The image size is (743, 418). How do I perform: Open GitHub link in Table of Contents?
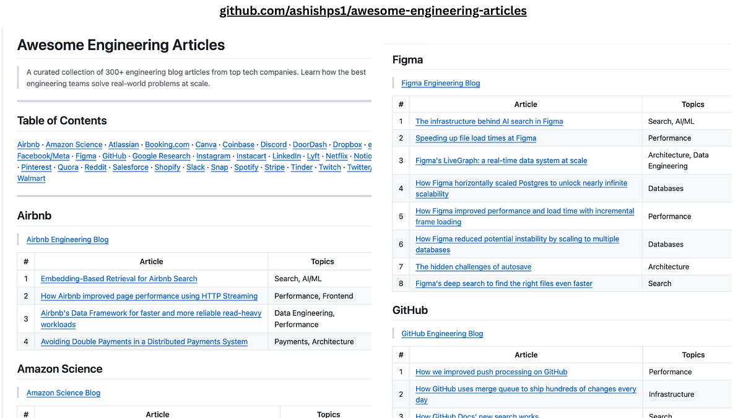[115, 156]
